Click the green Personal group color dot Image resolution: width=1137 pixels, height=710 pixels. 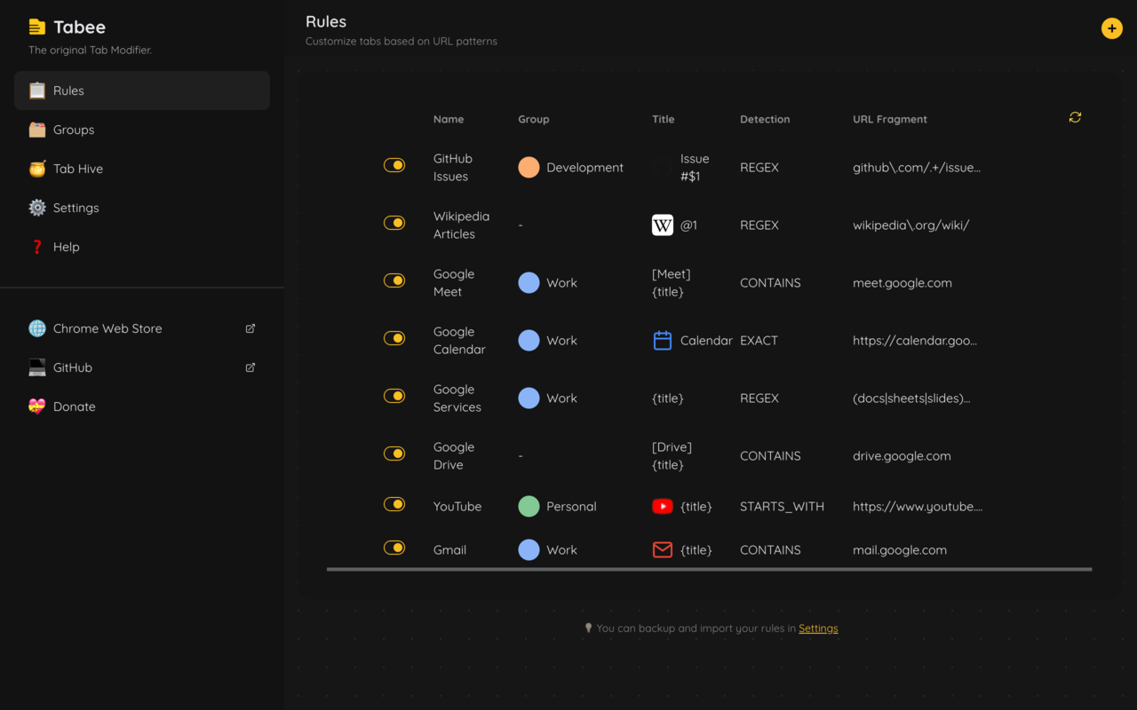coord(529,506)
